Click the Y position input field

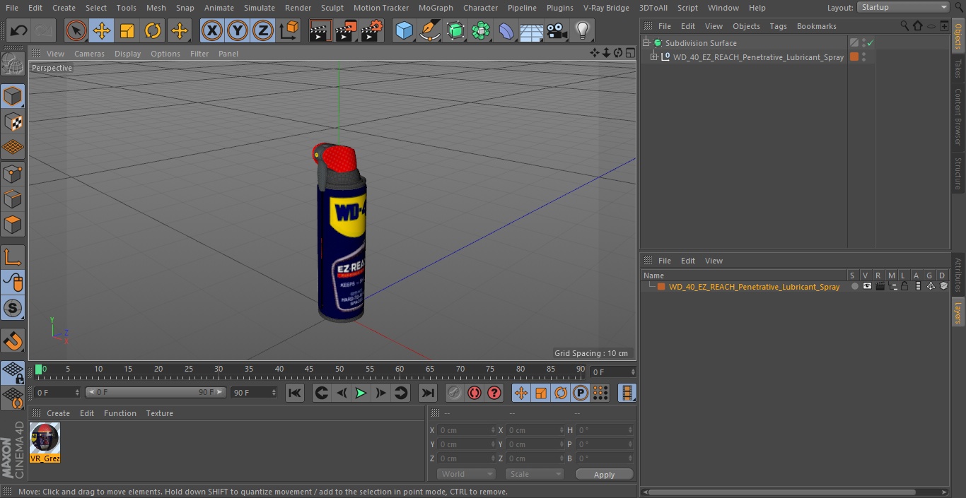point(465,444)
